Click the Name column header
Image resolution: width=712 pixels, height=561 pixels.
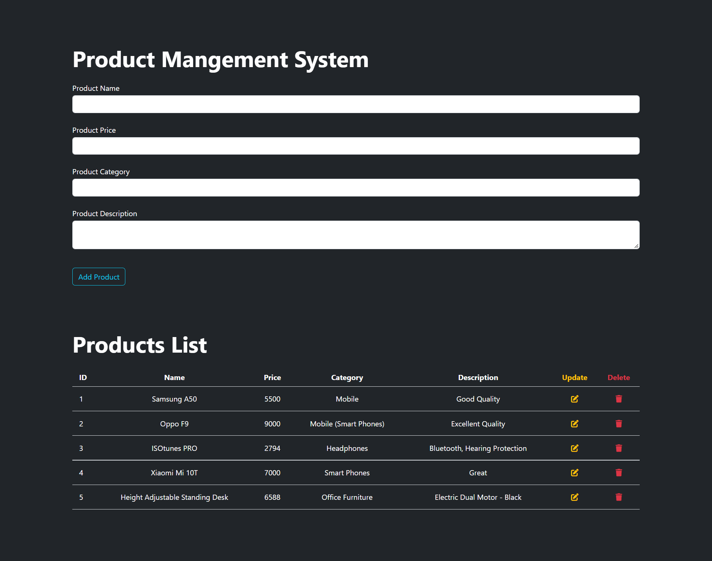174,377
